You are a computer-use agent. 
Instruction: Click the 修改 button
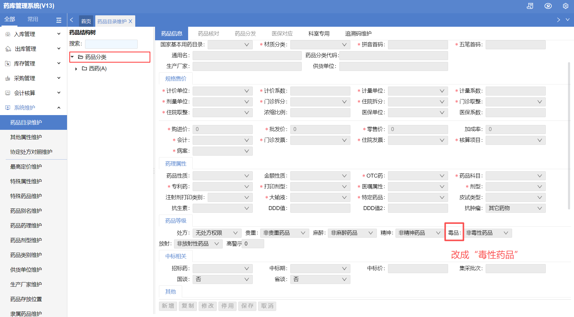coord(208,306)
